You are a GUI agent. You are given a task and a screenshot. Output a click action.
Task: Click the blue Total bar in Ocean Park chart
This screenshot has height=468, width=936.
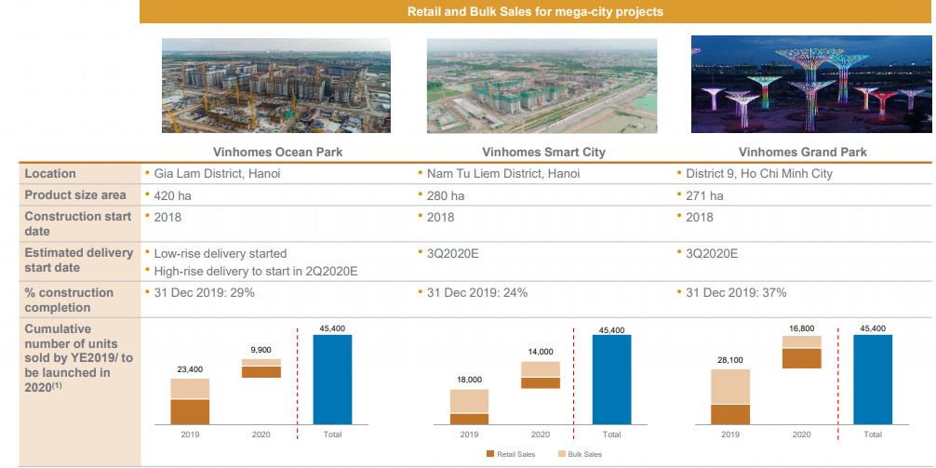tap(332, 380)
